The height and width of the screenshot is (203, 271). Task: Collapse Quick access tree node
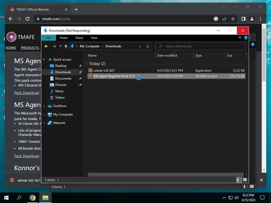pyautogui.click(x=44, y=59)
